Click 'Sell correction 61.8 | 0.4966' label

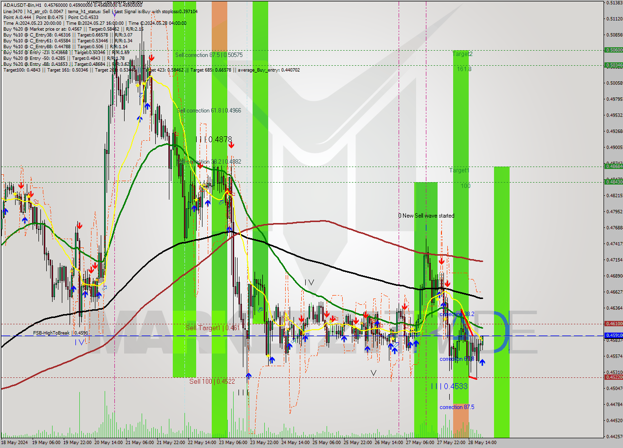[x=209, y=111]
